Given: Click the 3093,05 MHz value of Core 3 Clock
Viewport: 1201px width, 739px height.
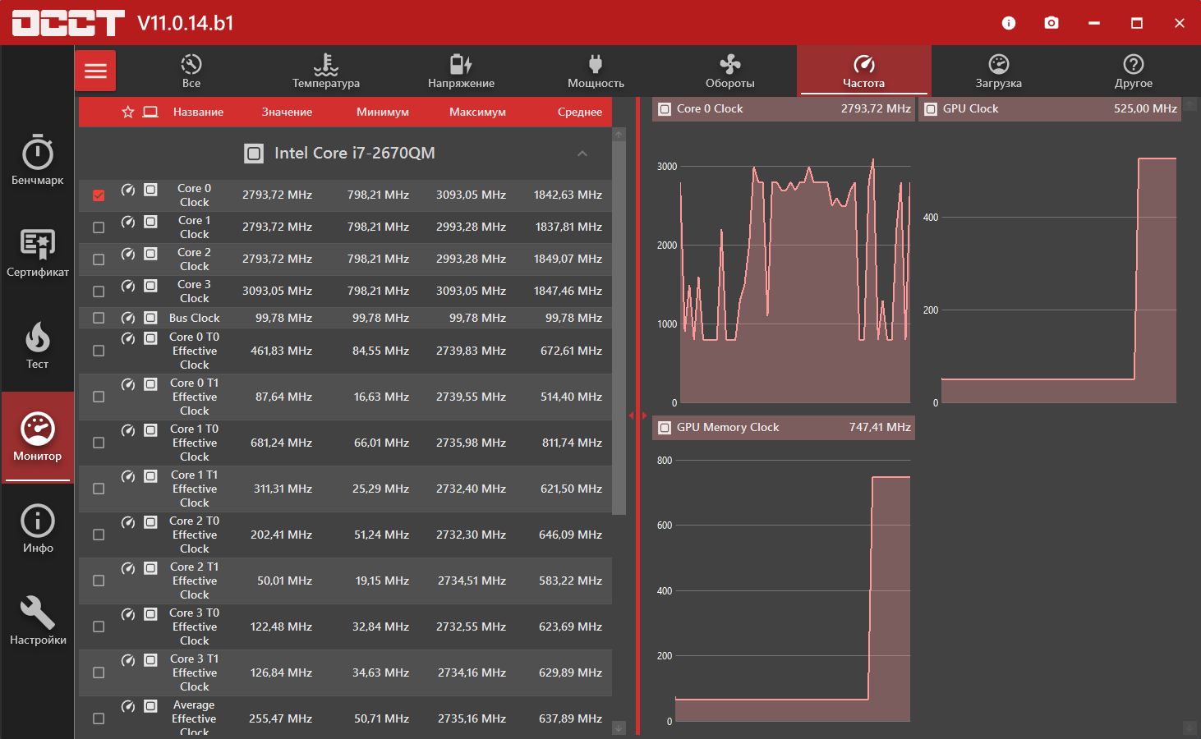Looking at the screenshot, I should (x=277, y=291).
